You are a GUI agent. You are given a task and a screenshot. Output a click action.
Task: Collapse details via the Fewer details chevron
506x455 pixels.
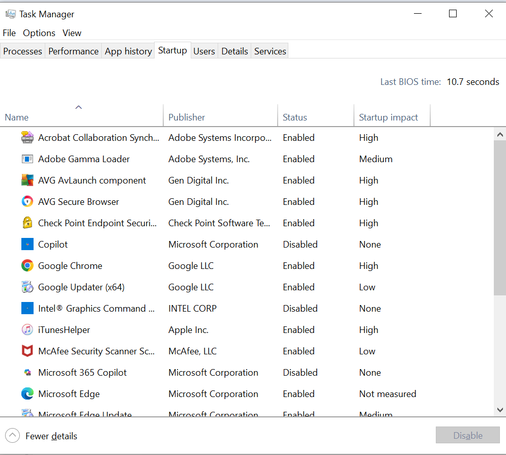11,436
